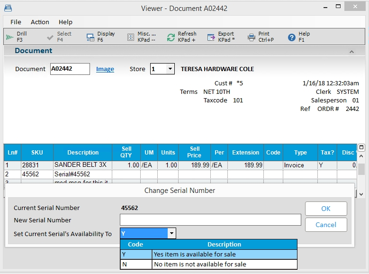Collapse the Document section chevron

351,51
